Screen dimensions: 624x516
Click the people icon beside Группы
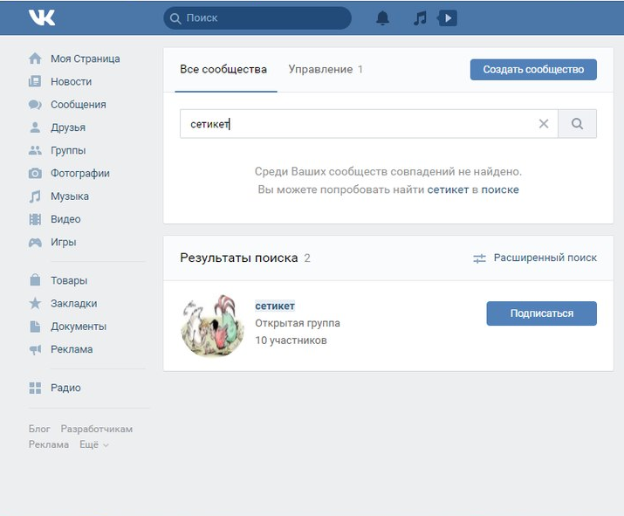35,150
